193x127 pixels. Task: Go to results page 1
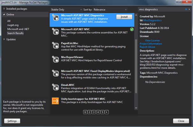click(85, 112)
